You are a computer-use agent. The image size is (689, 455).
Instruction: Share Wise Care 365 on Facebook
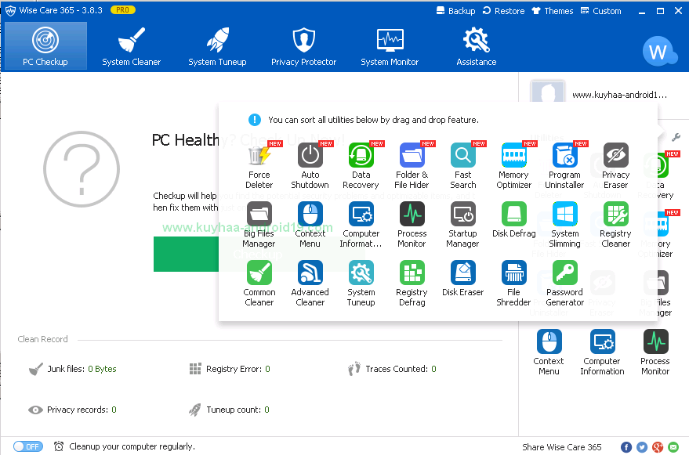click(x=626, y=447)
